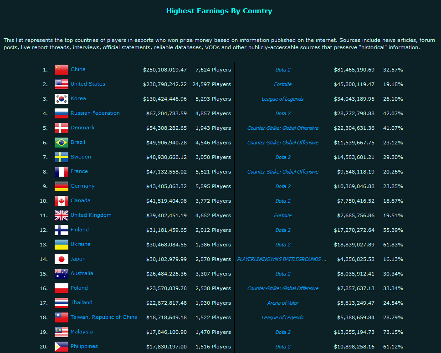
Task: Select the Japan flag icon
Action: pyautogui.click(x=61, y=259)
